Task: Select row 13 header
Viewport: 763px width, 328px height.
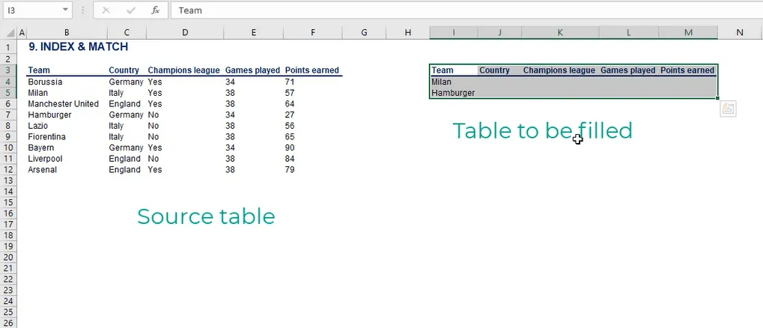Action: pos(7,180)
